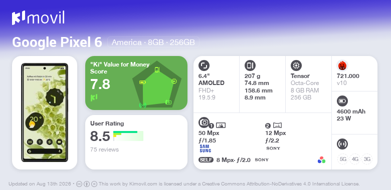Open the 75 reviews link
Screen dimensions: 391x190
[104, 149]
